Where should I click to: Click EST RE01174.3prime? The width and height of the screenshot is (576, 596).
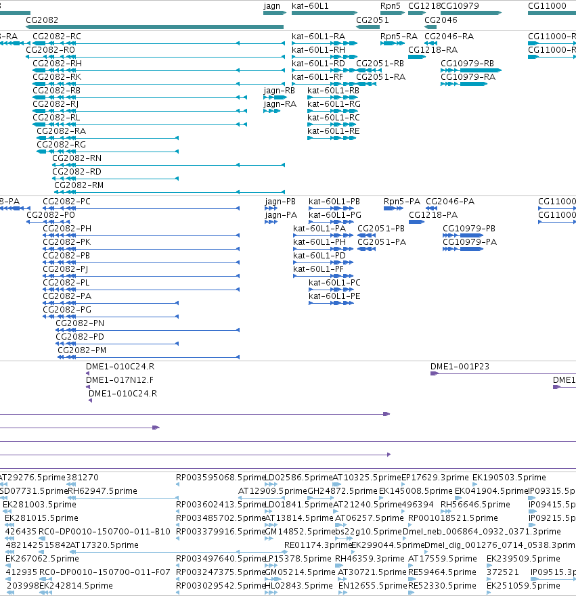319,545
